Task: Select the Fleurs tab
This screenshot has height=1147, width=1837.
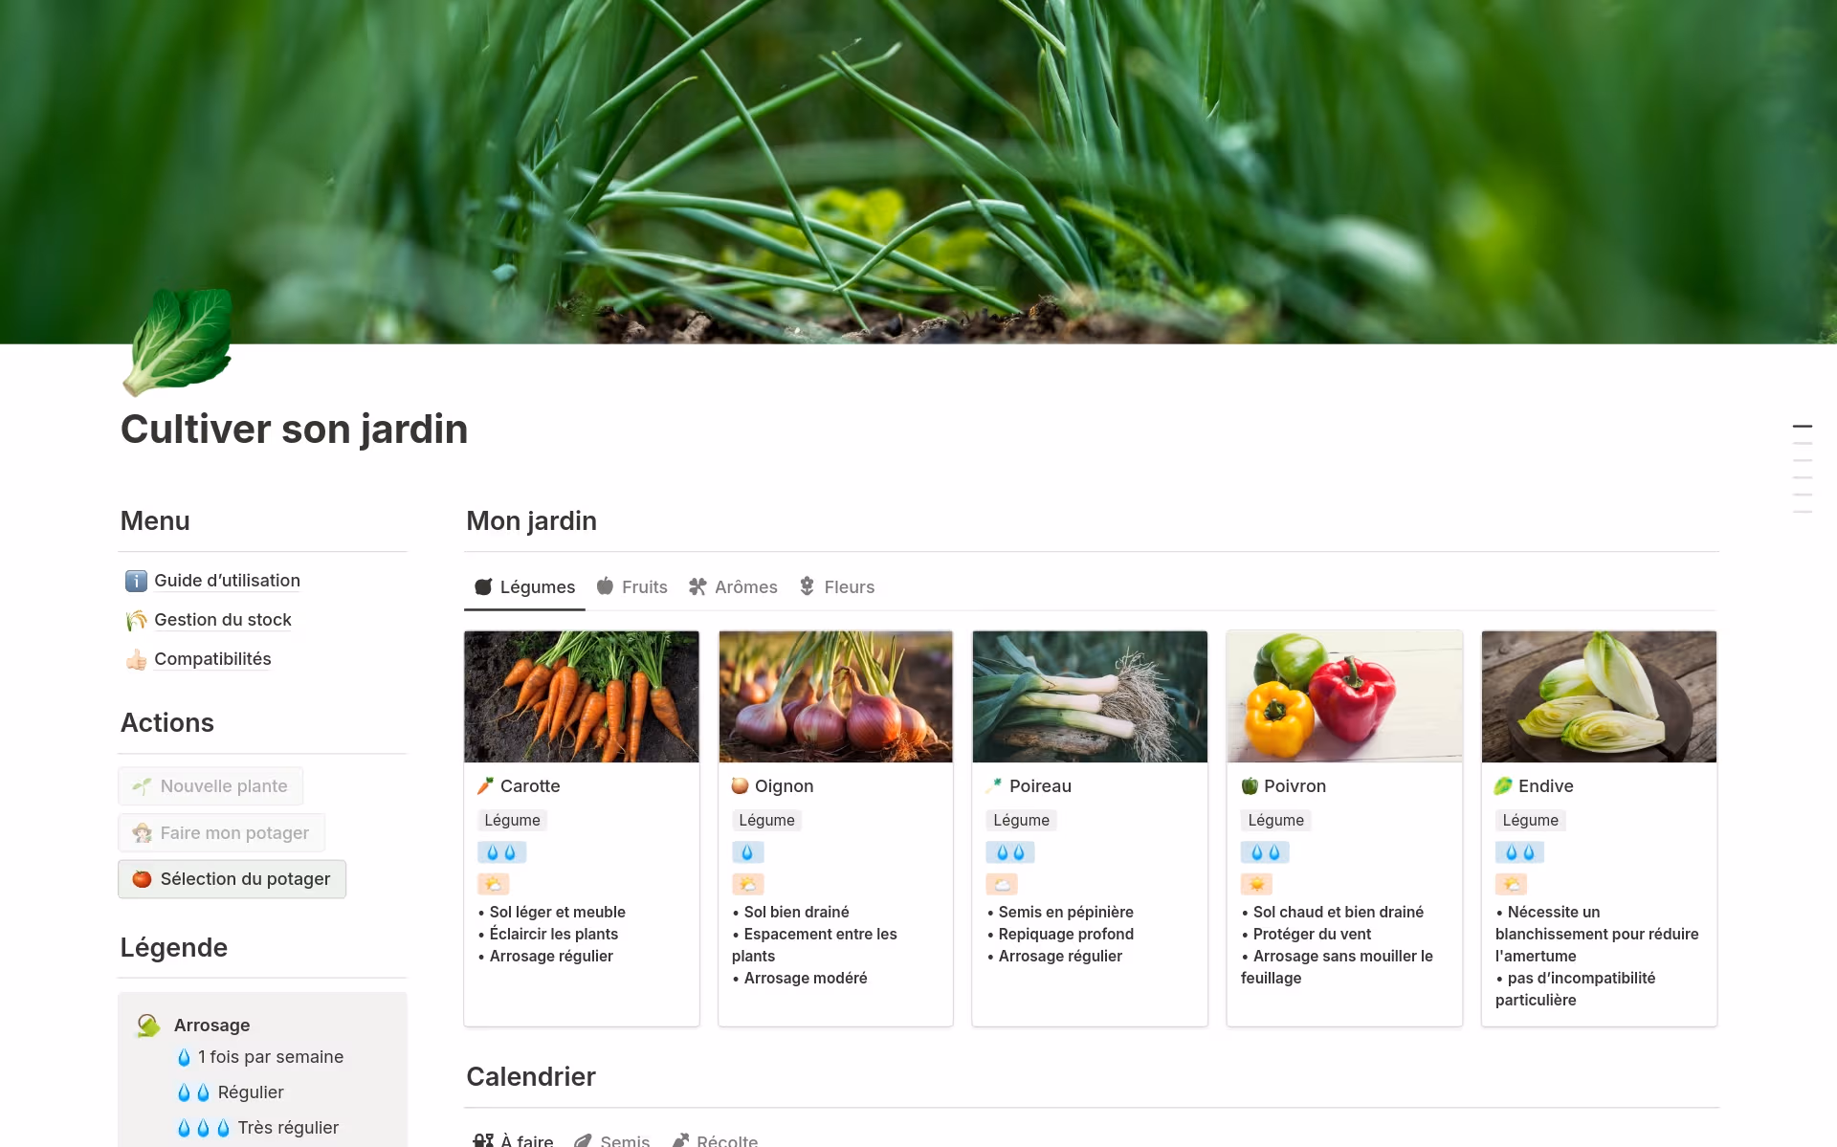Action: (x=837, y=587)
